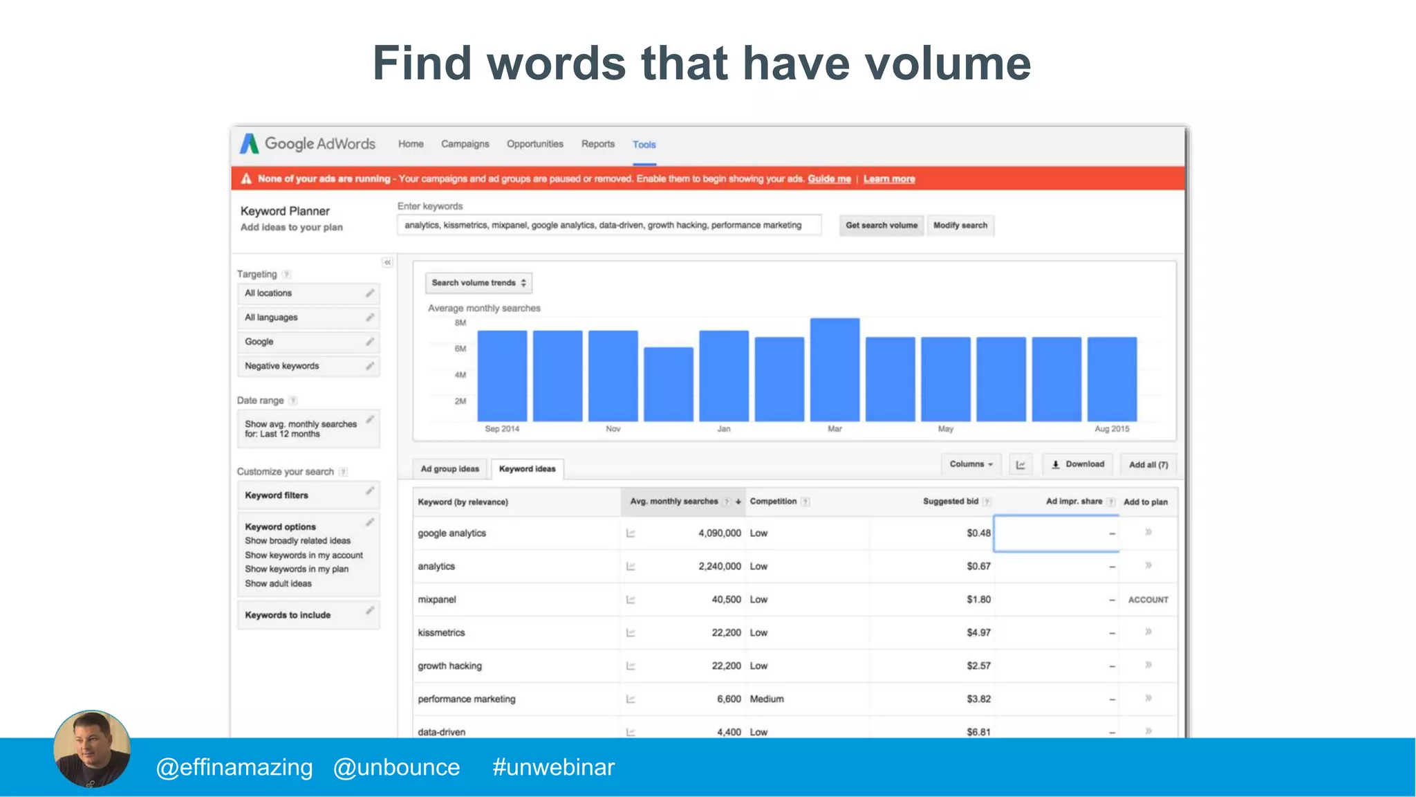1416x797 pixels.
Task: Add kissmetrics to plan with arrow icon
Action: [1148, 632]
